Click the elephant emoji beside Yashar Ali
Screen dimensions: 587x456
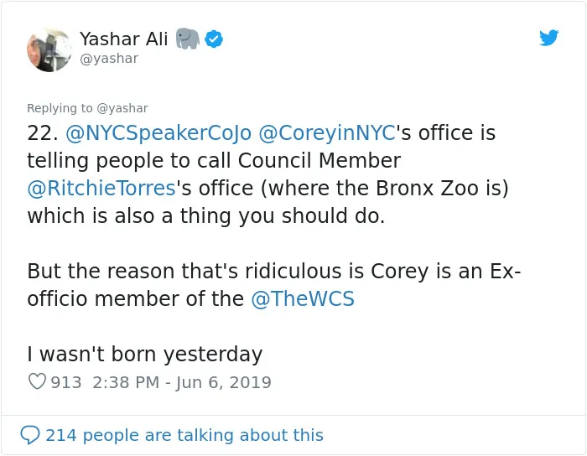pyautogui.click(x=188, y=39)
